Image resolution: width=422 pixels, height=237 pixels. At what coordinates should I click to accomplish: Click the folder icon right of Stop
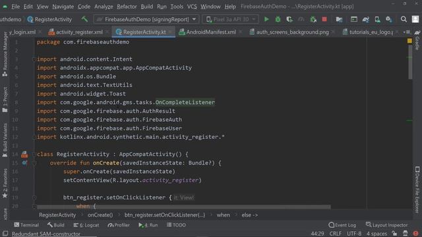[339, 19]
